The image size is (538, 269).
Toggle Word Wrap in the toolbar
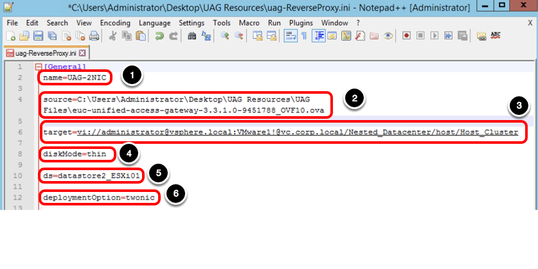[291, 36]
